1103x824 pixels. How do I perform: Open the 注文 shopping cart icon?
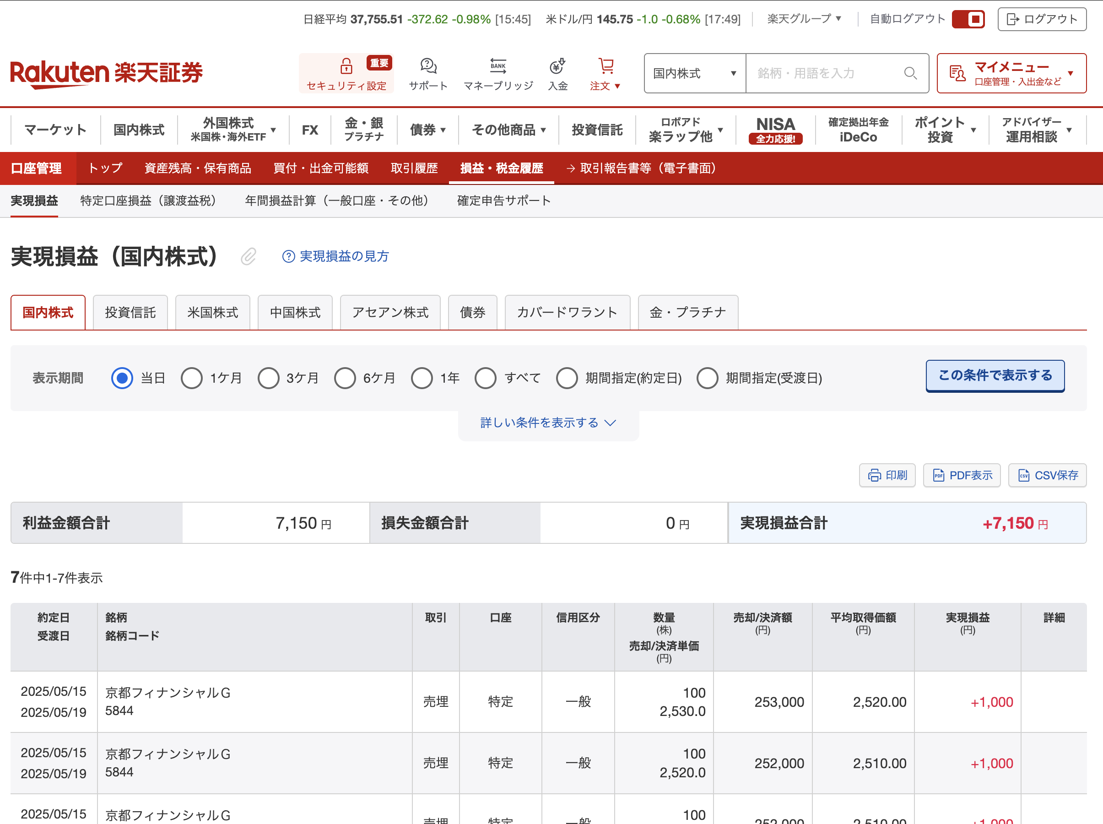point(606,65)
